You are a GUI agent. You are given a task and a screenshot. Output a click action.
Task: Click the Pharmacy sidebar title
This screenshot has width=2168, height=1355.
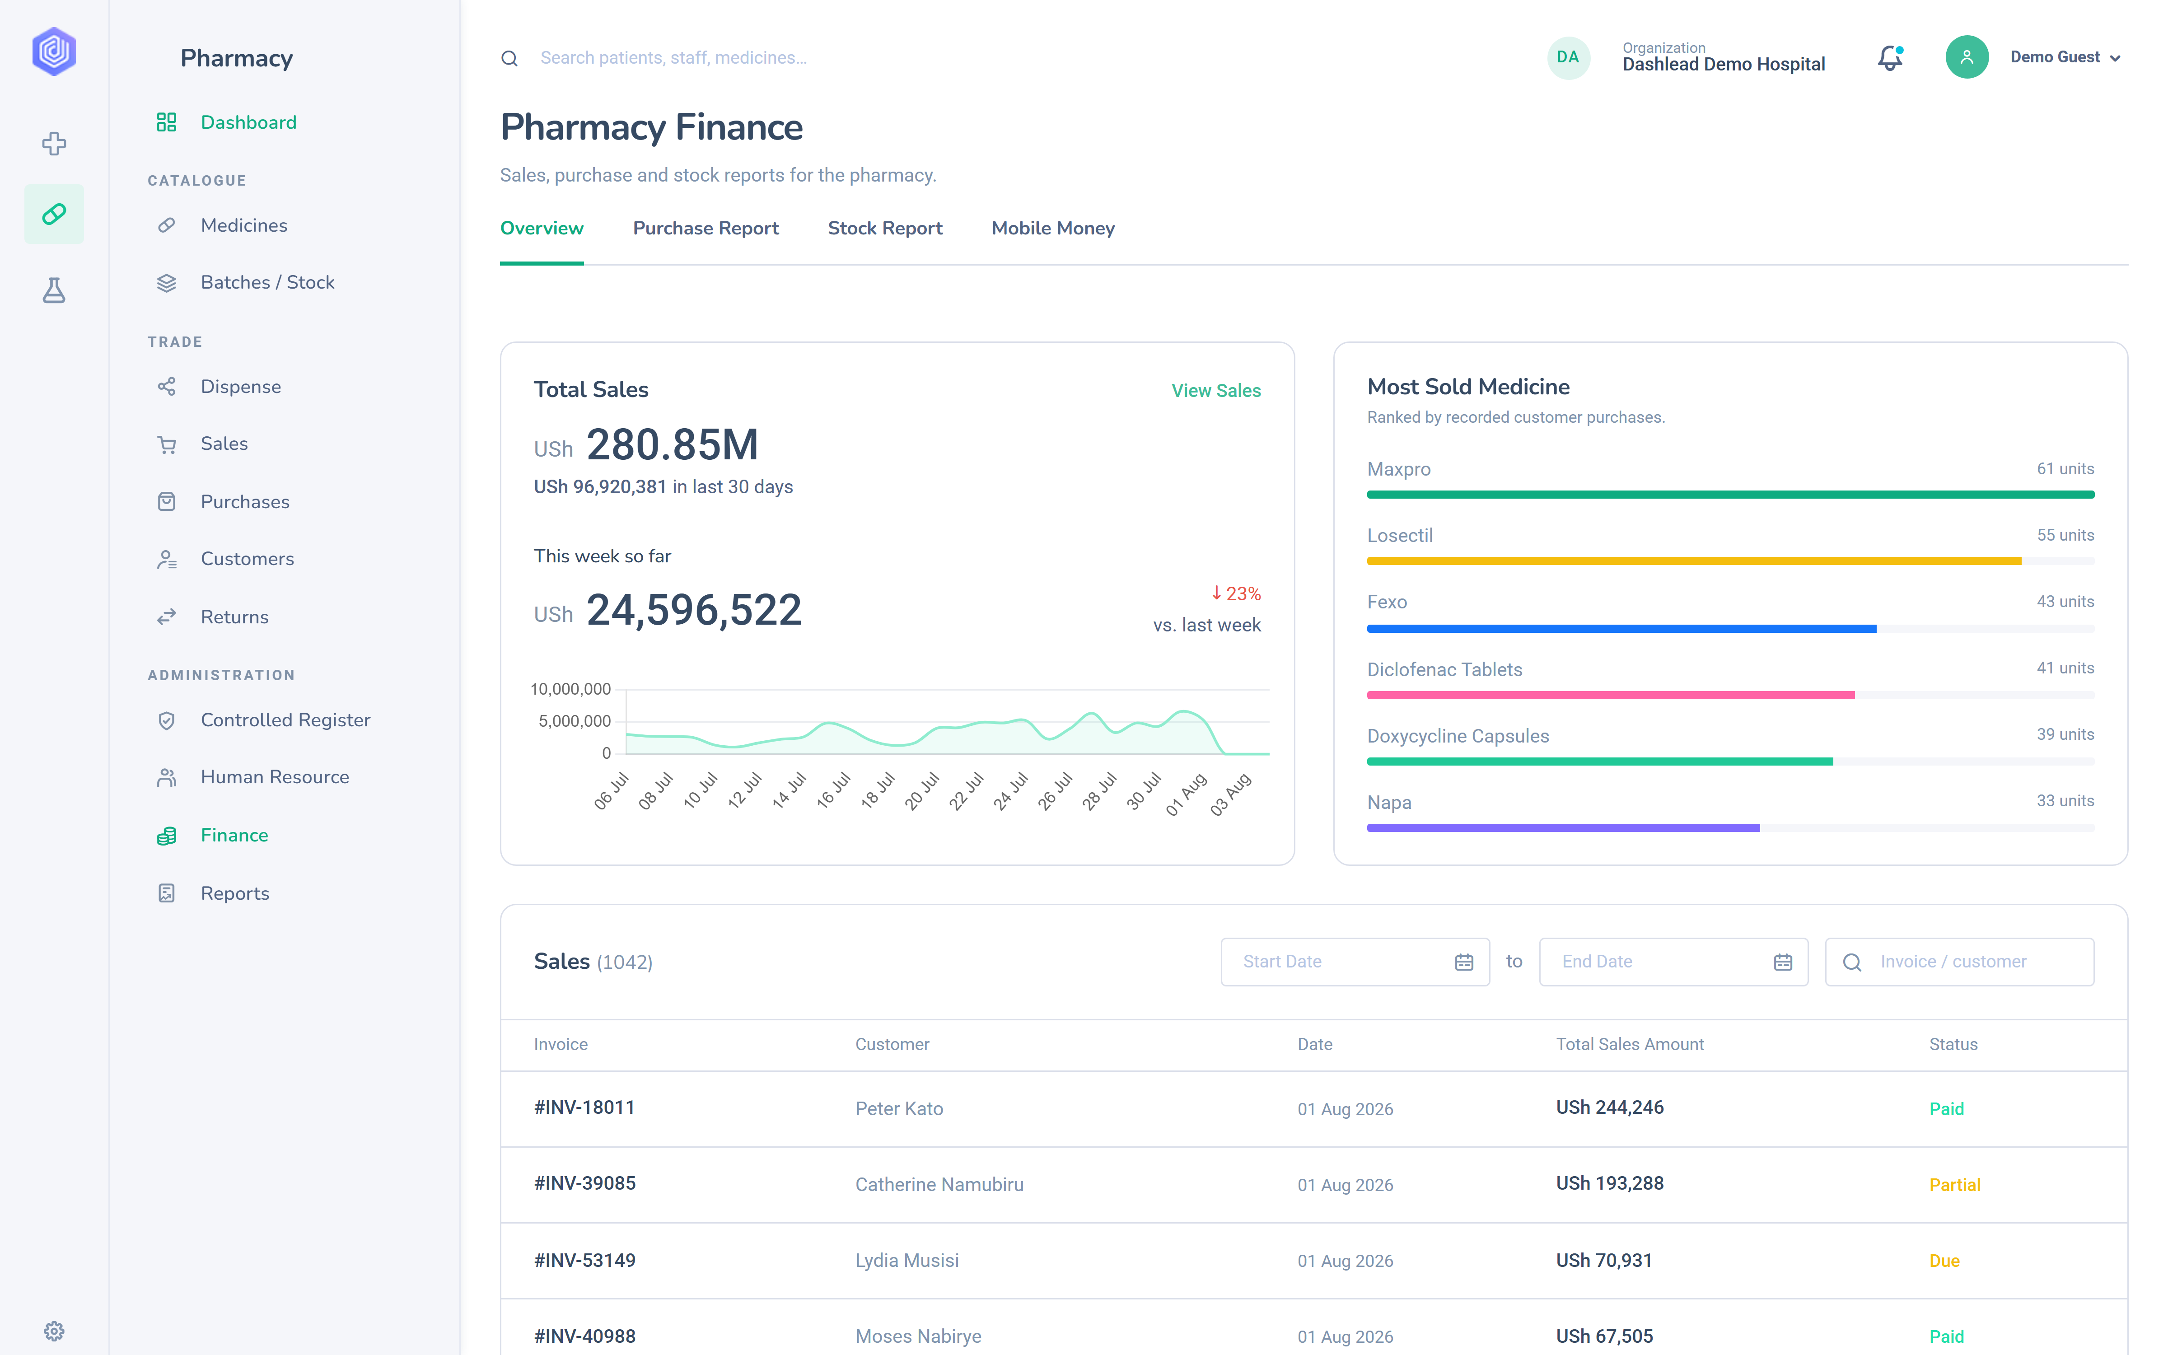237,58
